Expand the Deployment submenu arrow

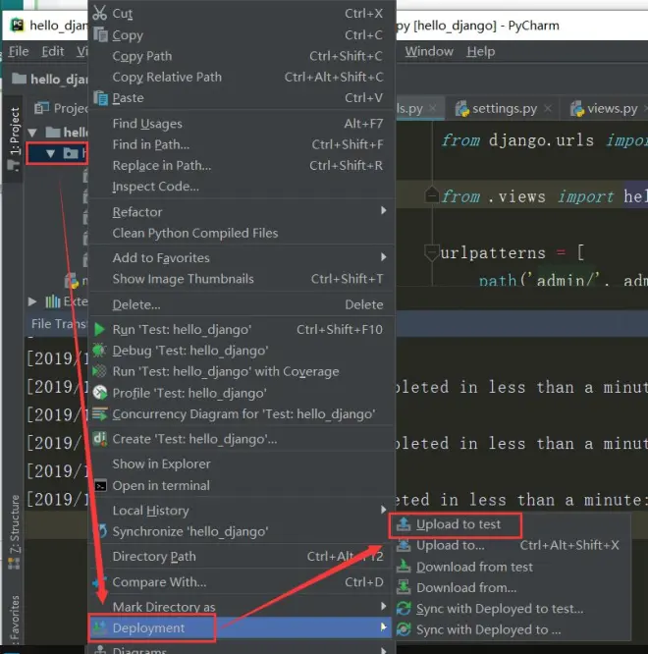pos(383,627)
